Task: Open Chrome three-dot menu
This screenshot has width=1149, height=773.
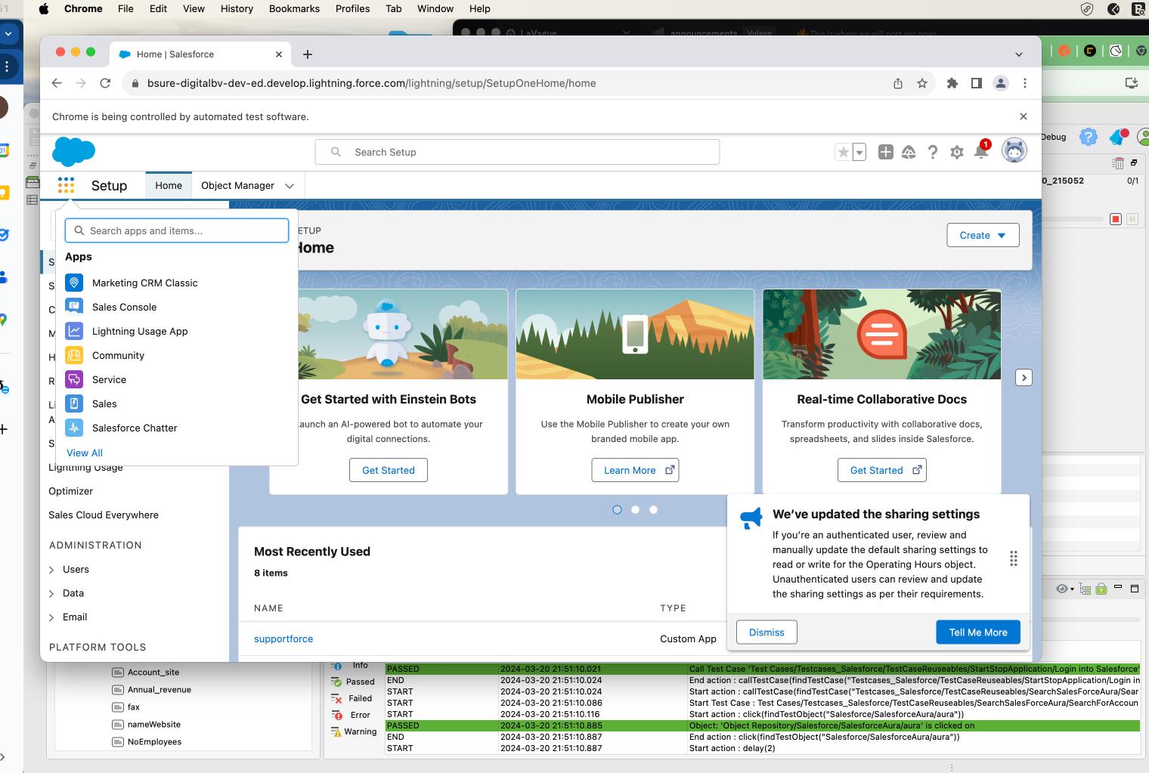Action: point(1025,83)
